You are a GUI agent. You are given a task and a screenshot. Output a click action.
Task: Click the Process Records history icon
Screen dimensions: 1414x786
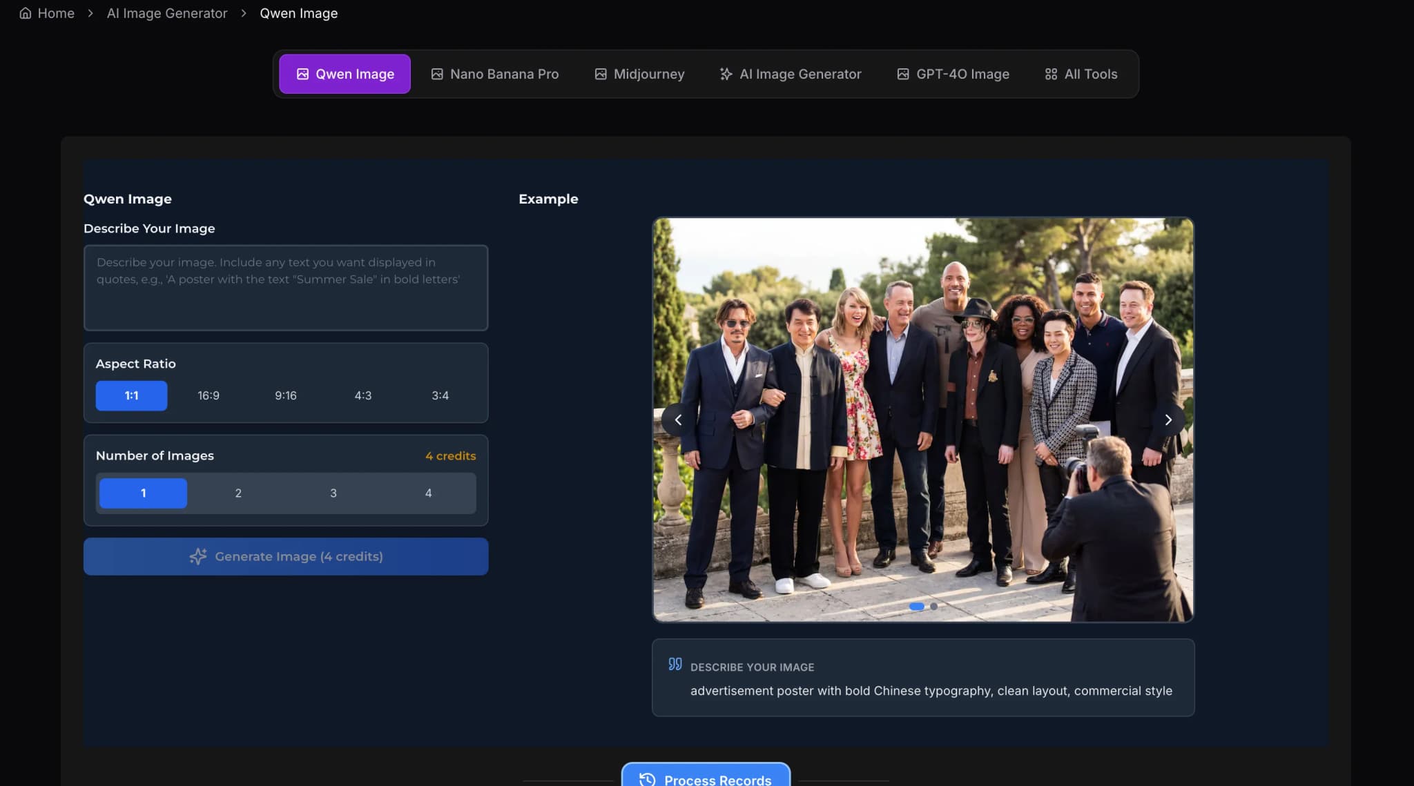[x=647, y=779]
